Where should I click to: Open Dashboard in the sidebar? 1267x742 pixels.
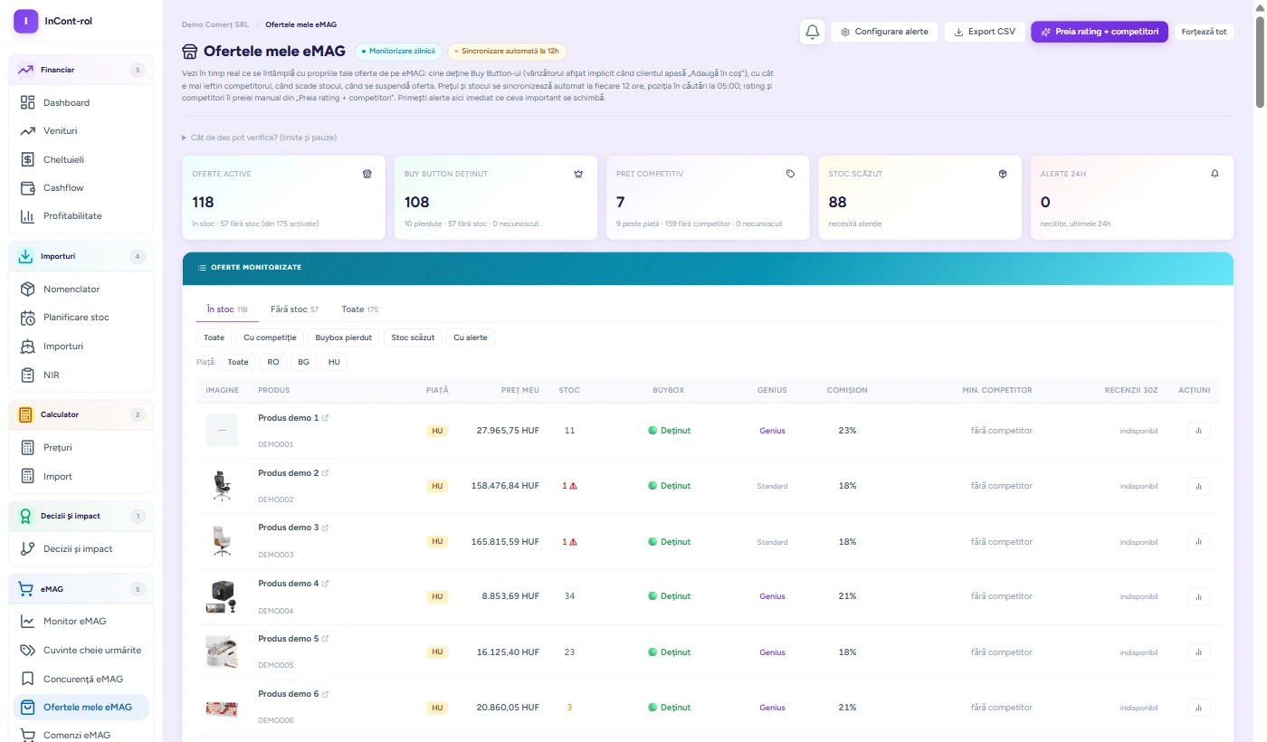81,102
